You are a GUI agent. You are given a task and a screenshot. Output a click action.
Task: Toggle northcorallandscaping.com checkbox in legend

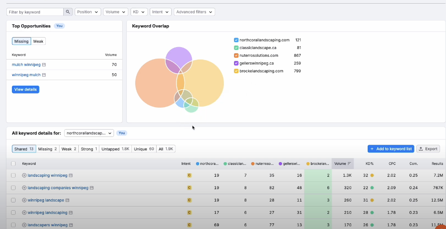coord(236,40)
